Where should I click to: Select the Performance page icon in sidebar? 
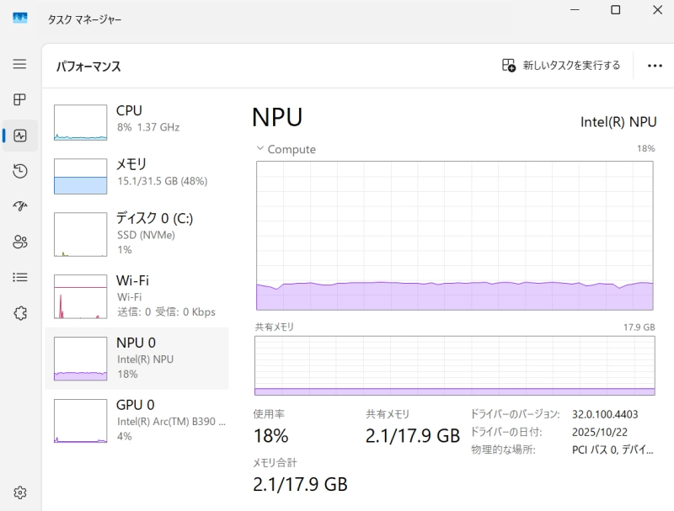[19, 136]
